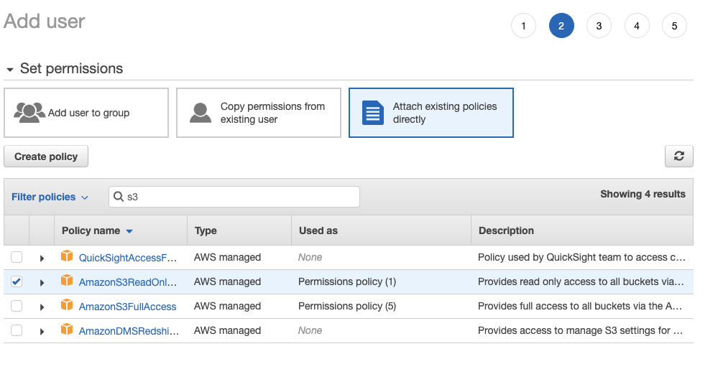Screen dimensions: 718x382
Task: Select current wizard step 2
Action: pyautogui.click(x=561, y=26)
